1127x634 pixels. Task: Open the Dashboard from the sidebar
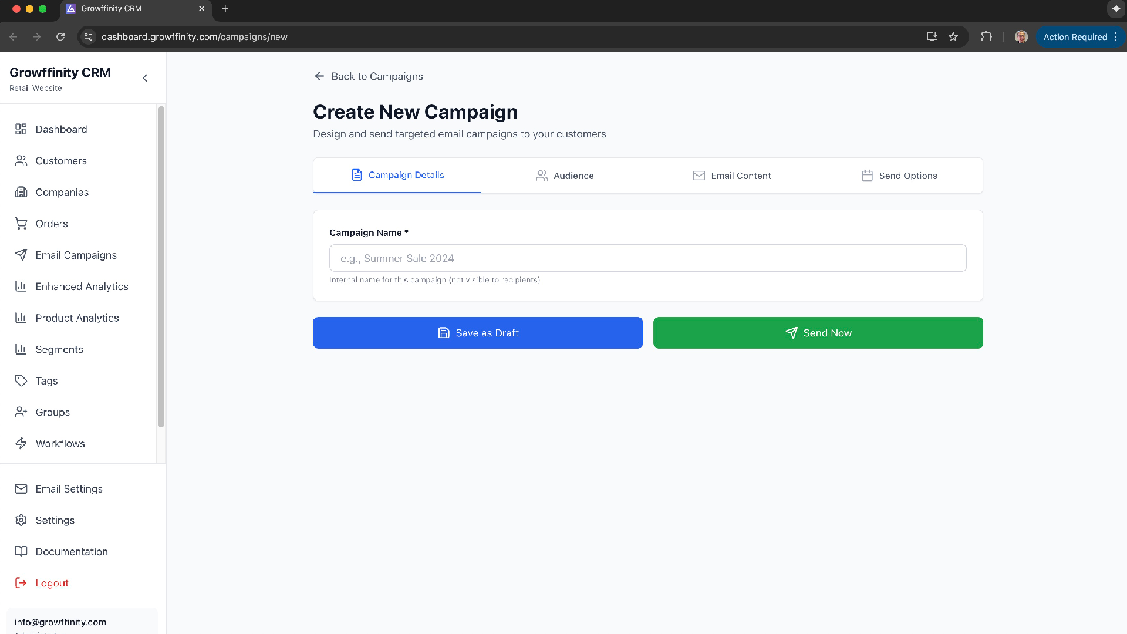62,129
